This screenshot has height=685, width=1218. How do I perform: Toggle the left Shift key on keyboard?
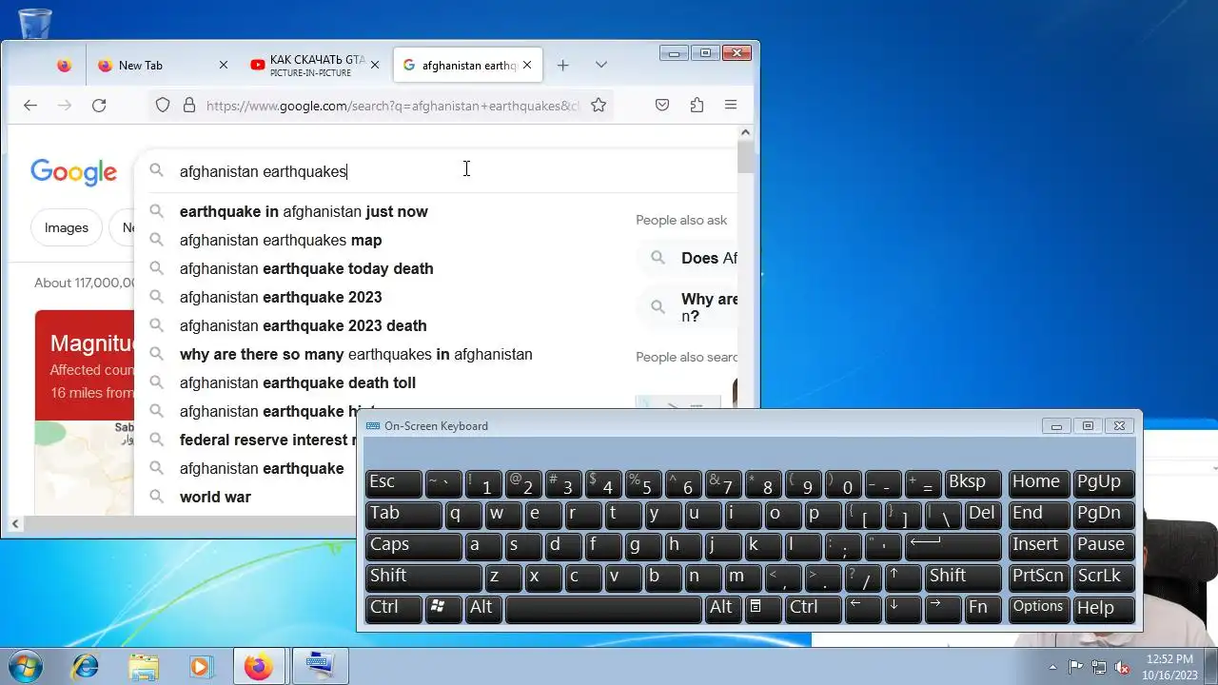coord(423,577)
